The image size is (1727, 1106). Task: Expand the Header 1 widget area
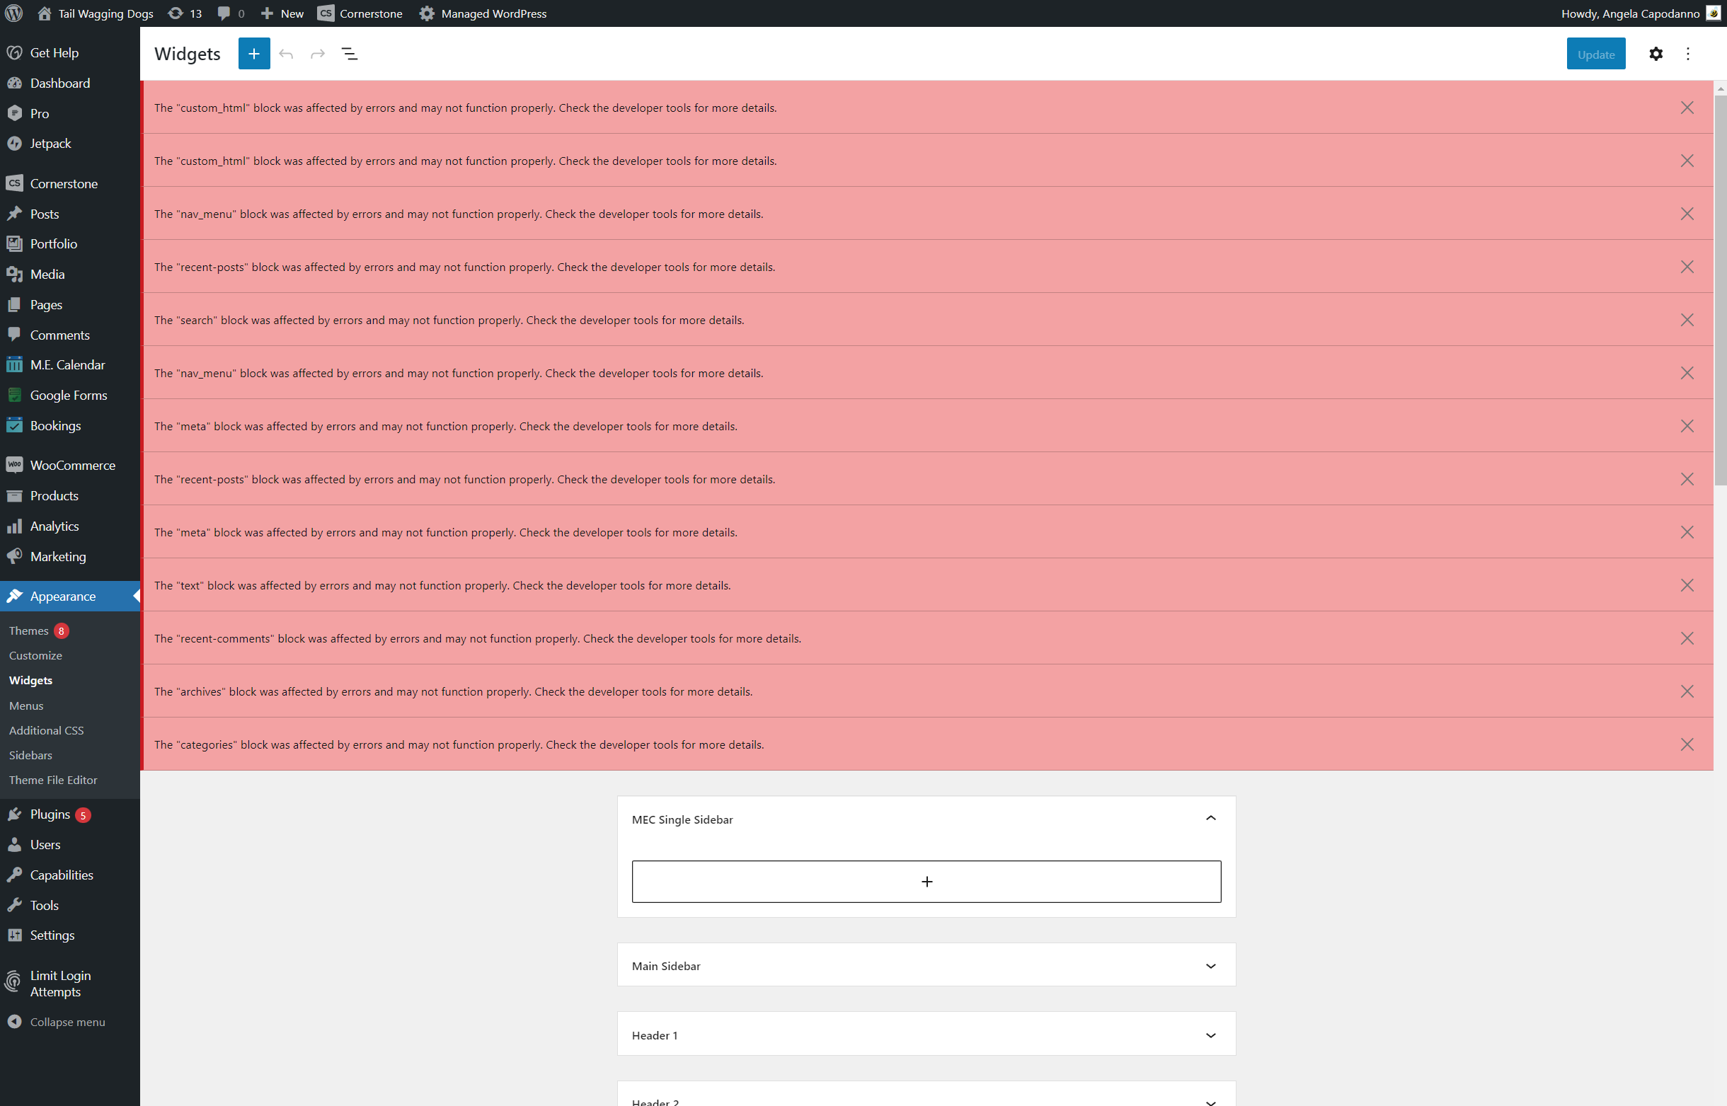[x=1210, y=1035]
